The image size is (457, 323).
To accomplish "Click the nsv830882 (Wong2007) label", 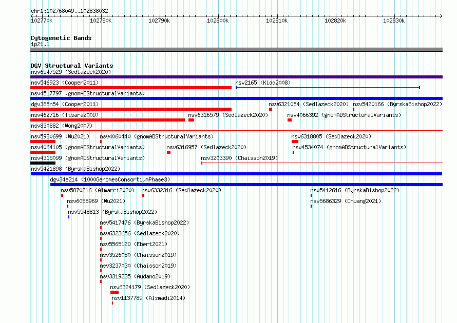I will (x=62, y=126).
